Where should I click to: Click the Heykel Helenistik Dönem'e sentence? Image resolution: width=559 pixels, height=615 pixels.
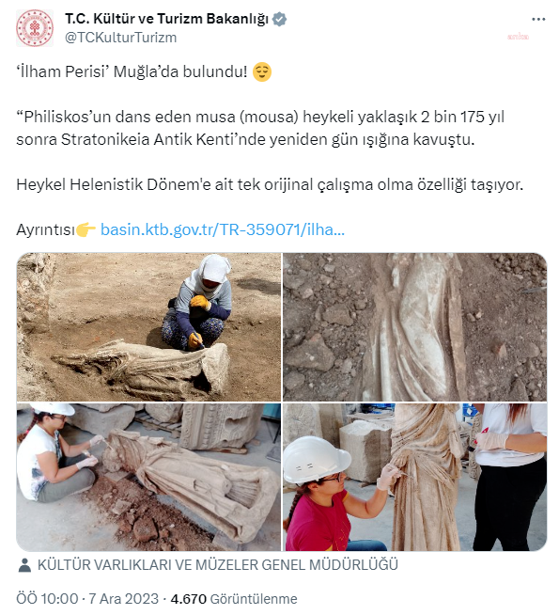click(x=270, y=184)
